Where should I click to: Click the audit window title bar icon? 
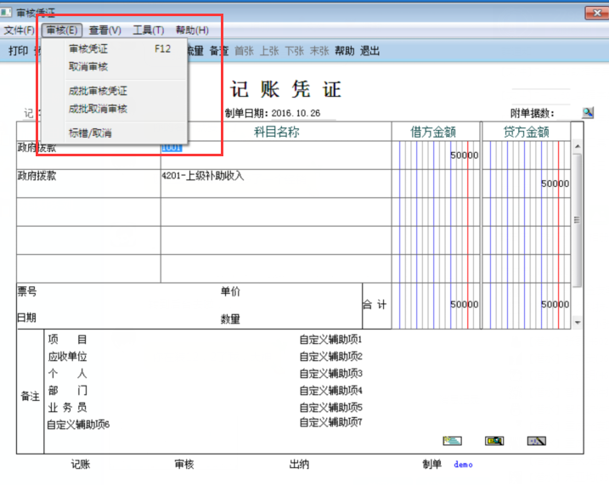coord(5,13)
